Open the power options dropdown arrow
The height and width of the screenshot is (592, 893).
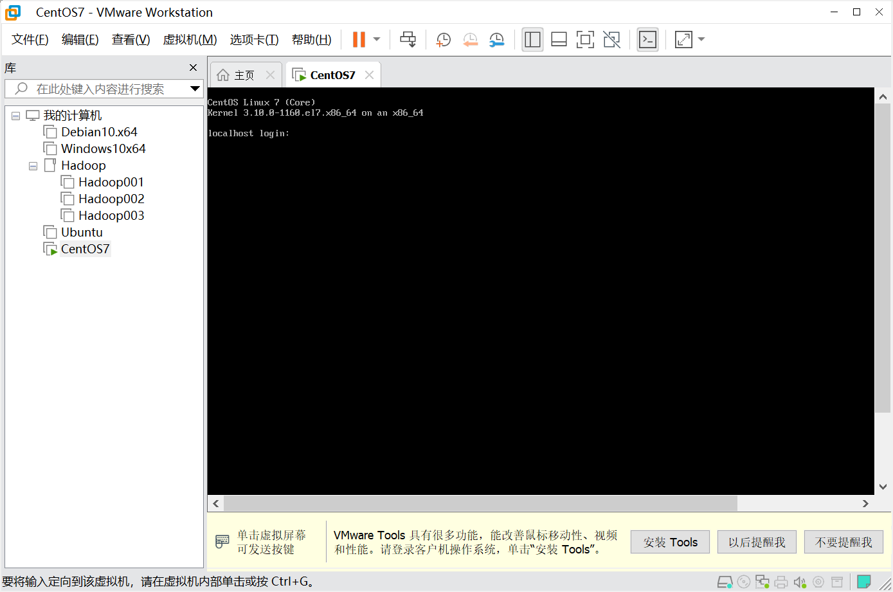pyautogui.click(x=377, y=39)
